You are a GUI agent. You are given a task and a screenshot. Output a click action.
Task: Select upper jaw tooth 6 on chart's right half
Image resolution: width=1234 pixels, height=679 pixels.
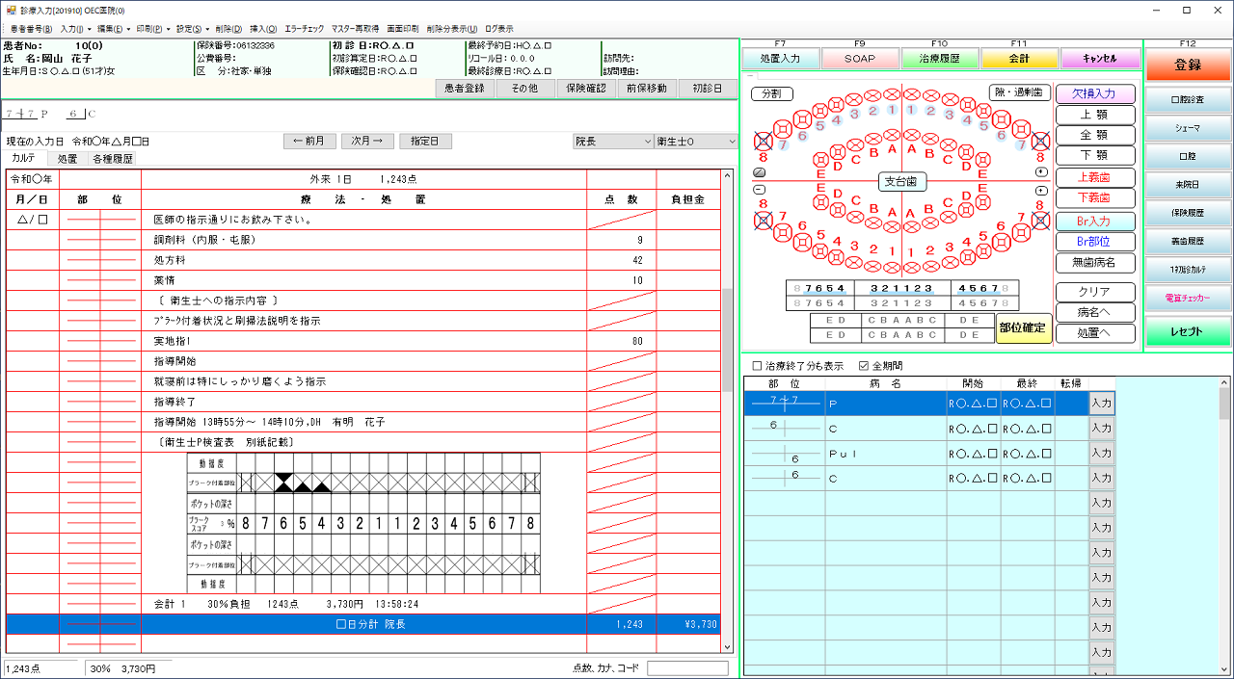[1002, 119]
